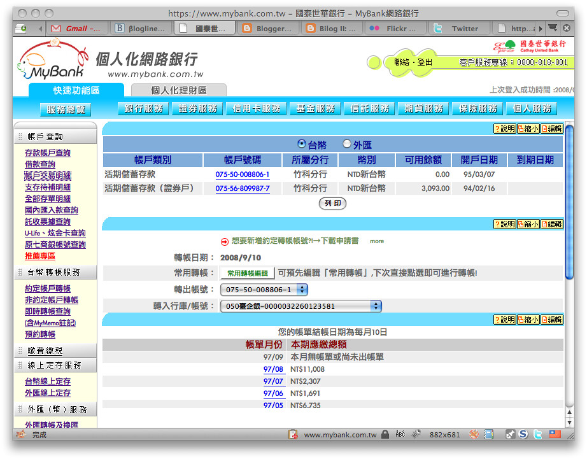Click the 常用轉帳編輯 button
This screenshot has height=459, width=587.
click(248, 273)
